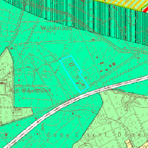This screenshot has width=148, height=148.
Task: Click the Kast. Wolvenboshof map label
Action: 30,91
